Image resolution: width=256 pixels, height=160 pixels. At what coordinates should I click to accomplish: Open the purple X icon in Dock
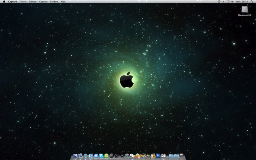click(112, 156)
